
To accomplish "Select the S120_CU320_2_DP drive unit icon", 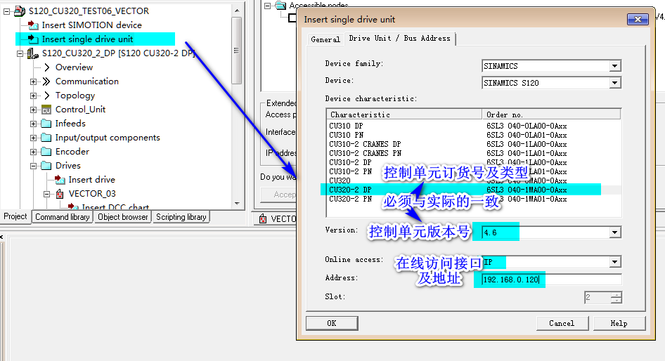I will [x=33, y=53].
